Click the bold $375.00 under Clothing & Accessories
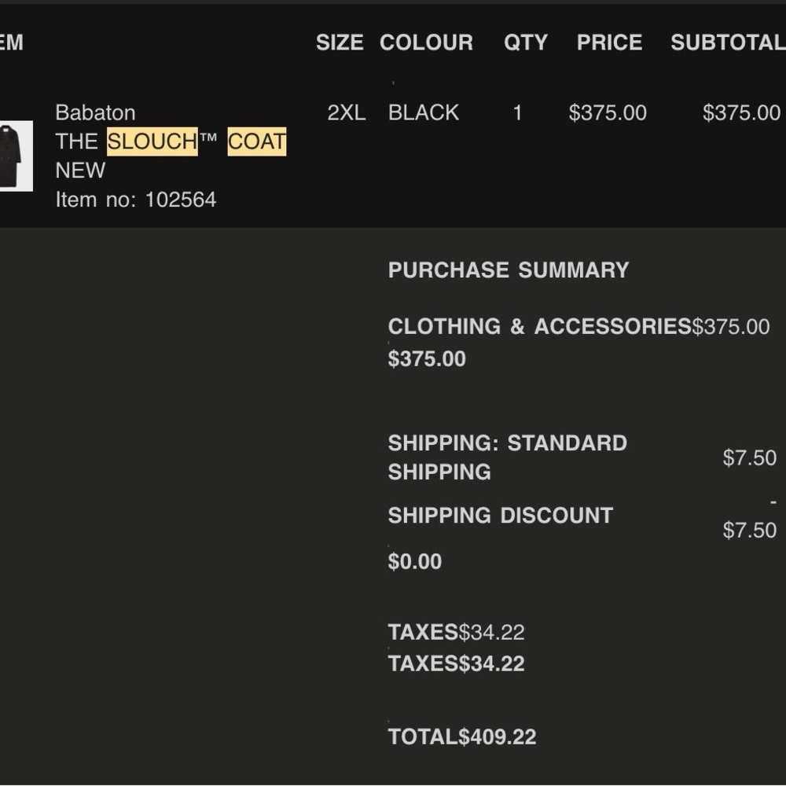 pyautogui.click(x=427, y=359)
